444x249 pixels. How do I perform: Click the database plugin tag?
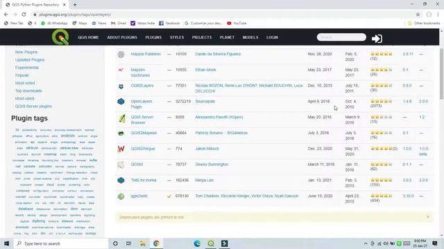26,209
